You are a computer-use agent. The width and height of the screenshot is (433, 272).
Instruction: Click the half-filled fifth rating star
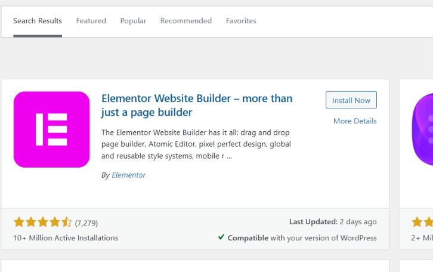[x=67, y=222]
